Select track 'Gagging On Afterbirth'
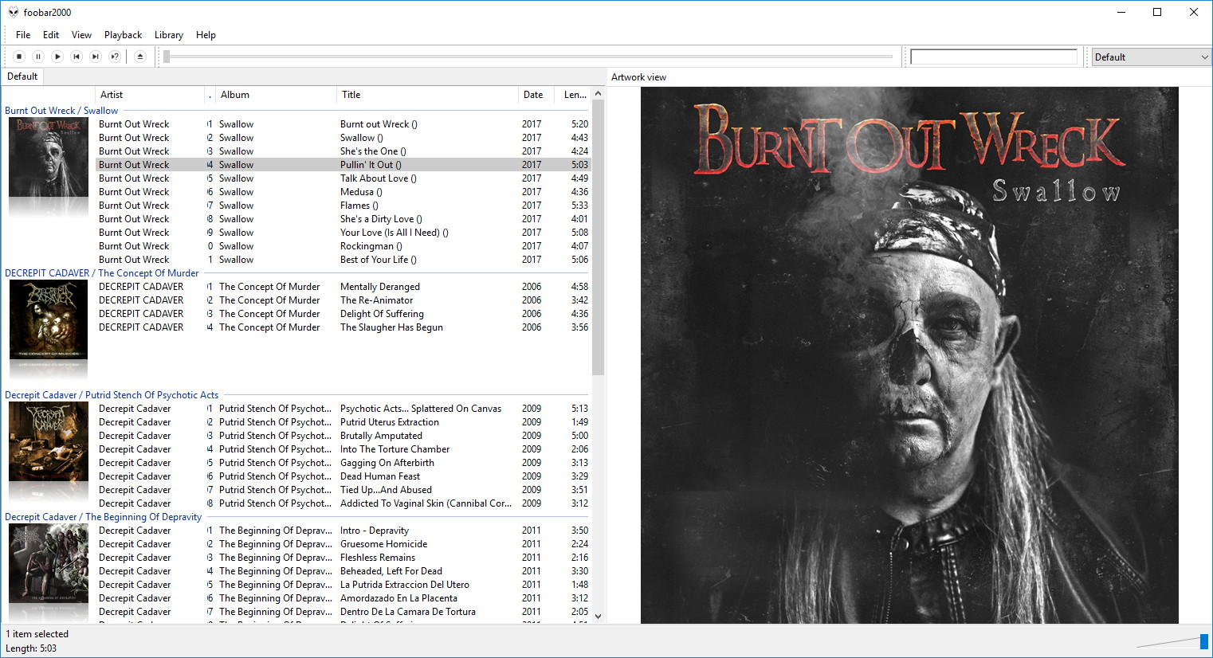 pyautogui.click(x=343, y=463)
